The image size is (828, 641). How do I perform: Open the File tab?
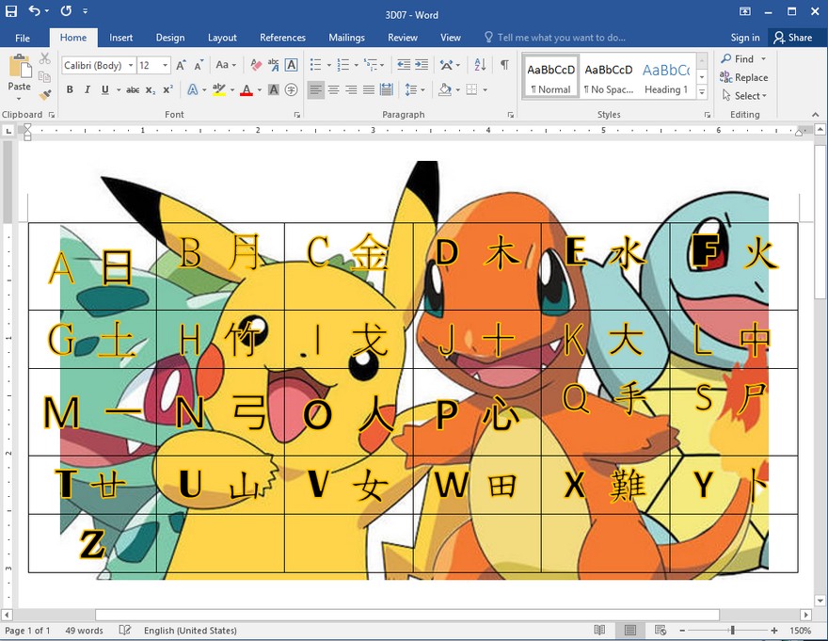23,38
